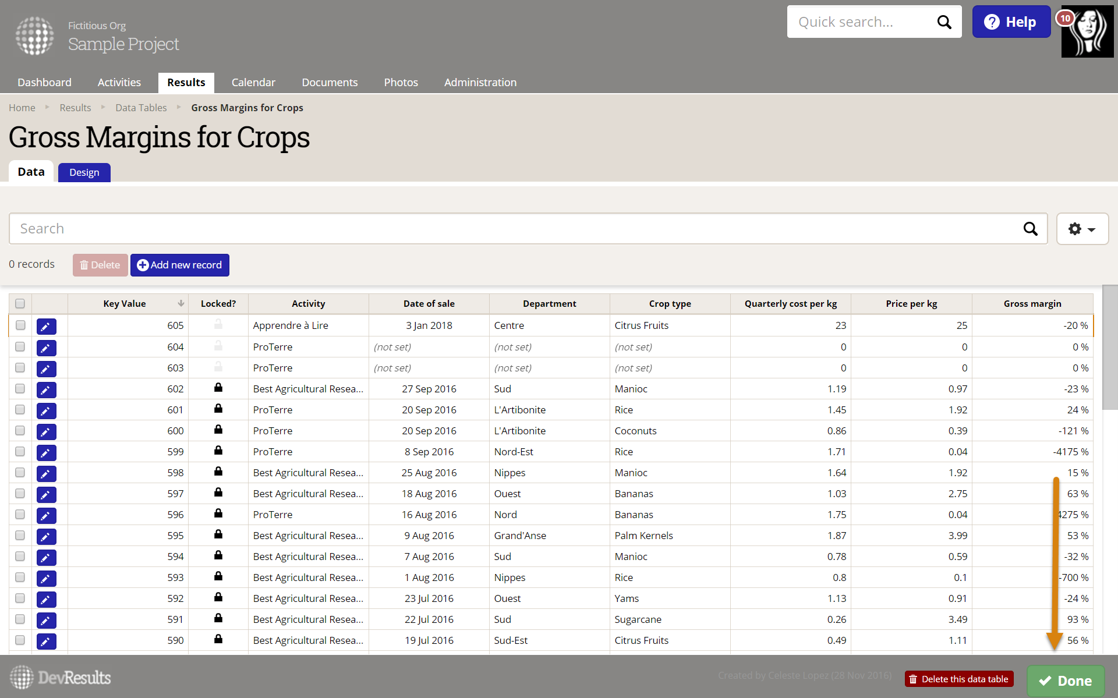Click the green Done button
This screenshot has height=698, width=1118.
pyautogui.click(x=1065, y=681)
